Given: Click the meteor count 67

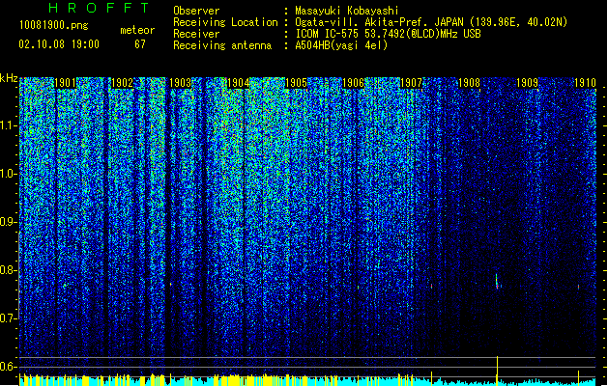Looking at the screenshot, I should pyautogui.click(x=140, y=44).
